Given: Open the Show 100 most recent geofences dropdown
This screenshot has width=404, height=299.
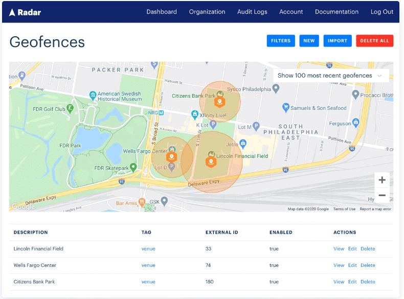Looking at the screenshot, I should pyautogui.click(x=331, y=76).
